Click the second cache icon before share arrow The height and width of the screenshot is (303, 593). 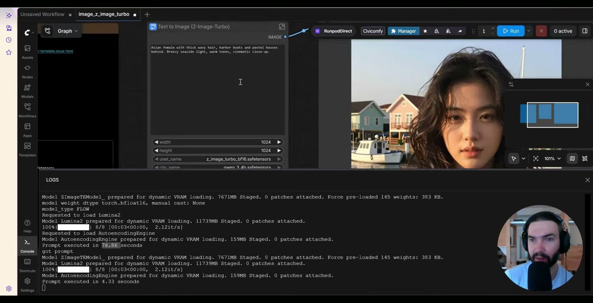[x=448, y=31]
